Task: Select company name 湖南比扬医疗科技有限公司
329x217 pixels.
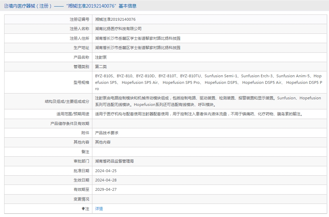Action: [x=118, y=29]
